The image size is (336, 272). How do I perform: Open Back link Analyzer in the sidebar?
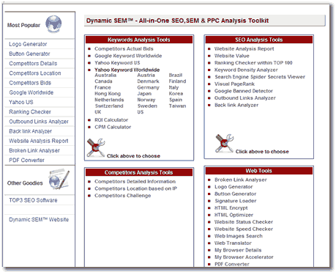[30, 131]
